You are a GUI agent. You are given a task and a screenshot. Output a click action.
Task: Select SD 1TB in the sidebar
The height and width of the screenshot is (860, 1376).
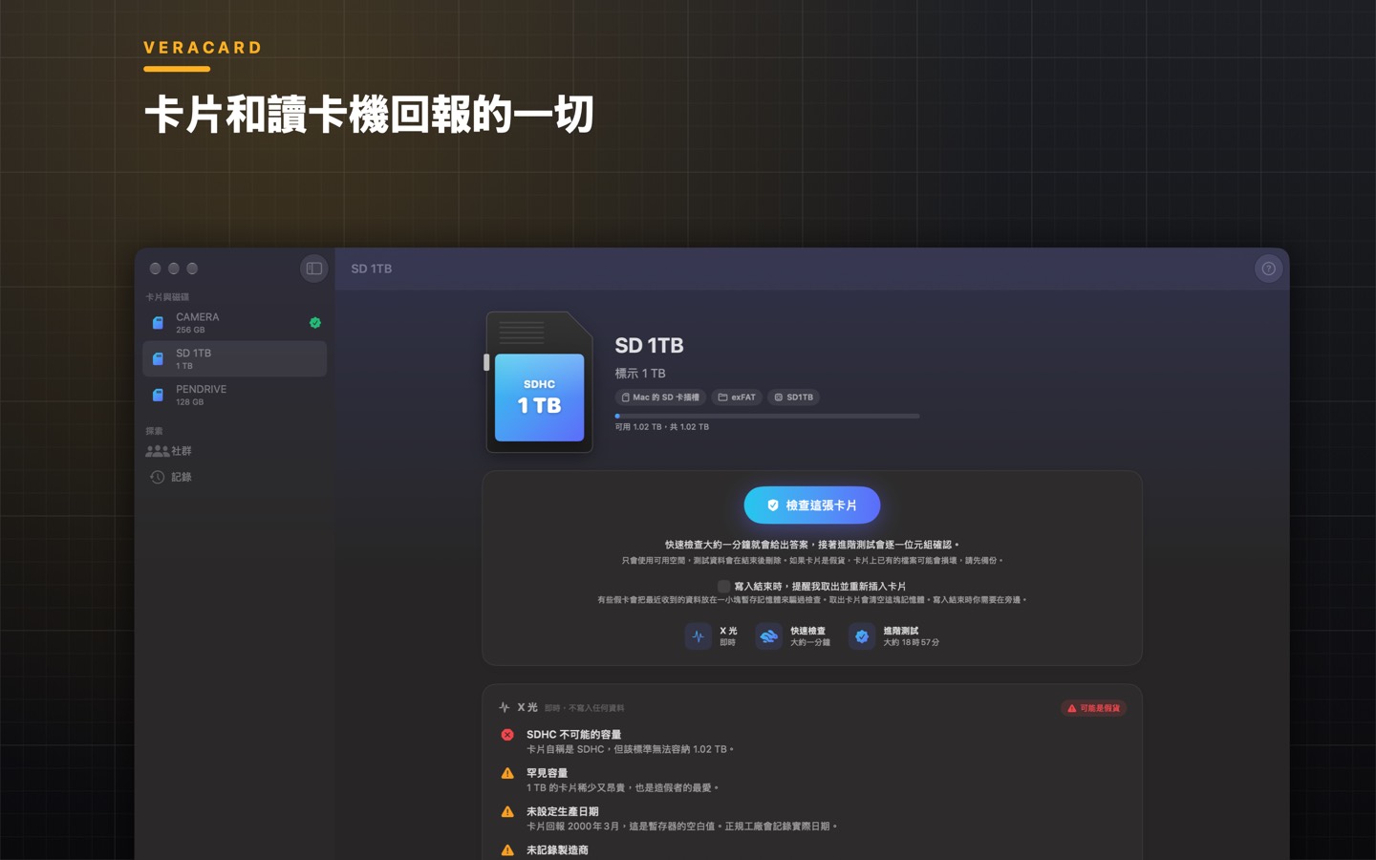click(x=235, y=358)
